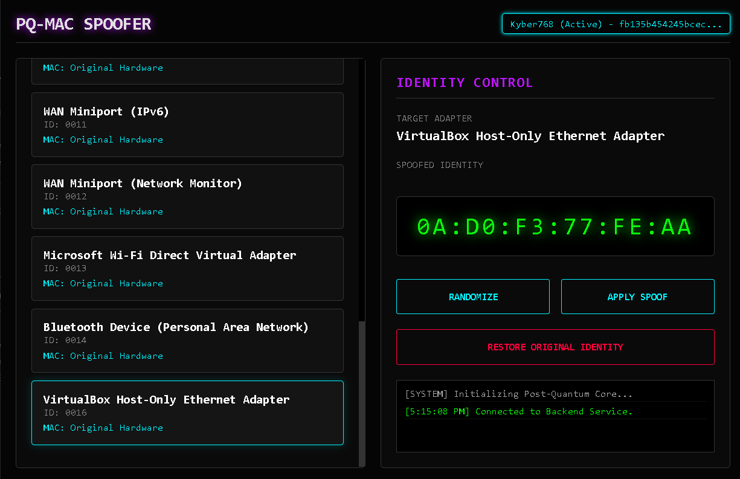This screenshot has width=740, height=479.
Task: Select Bluetooth Device (Personal Area Network) card
Action: tap(187, 341)
